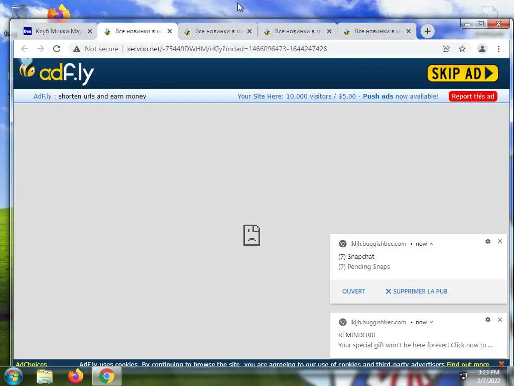The height and width of the screenshot is (386, 514).
Task: Go back using the browser back arrow
Action: [x=25, y=49]
